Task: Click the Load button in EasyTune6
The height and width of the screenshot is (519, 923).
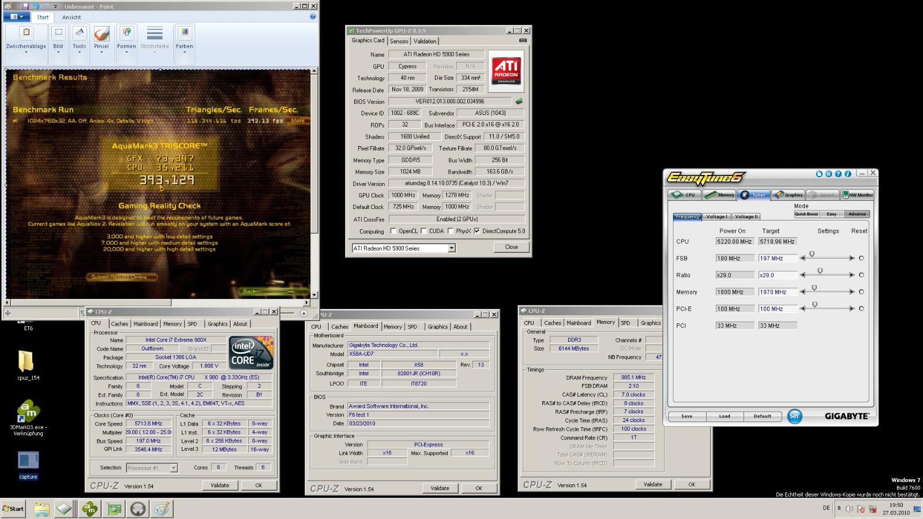Action: (x=725, y=416)
